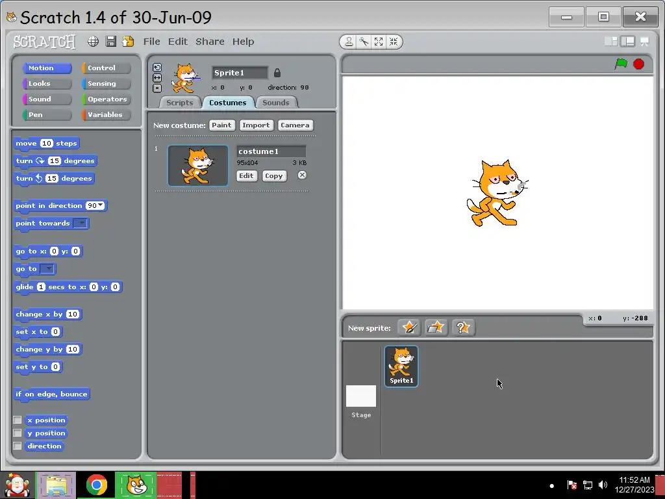The width and height of the screenshot is (665, 499).
Task: Click the move 10 steps block
Action: (46, 144)
